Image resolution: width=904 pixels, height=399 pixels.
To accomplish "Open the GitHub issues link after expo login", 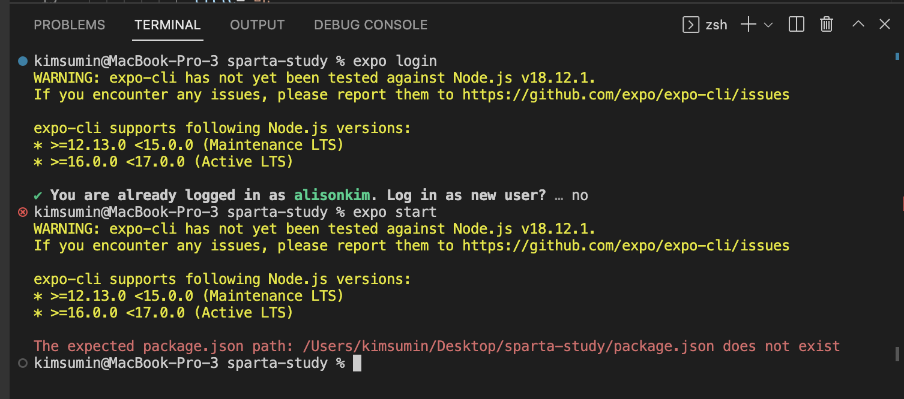I will pos(625,95).
